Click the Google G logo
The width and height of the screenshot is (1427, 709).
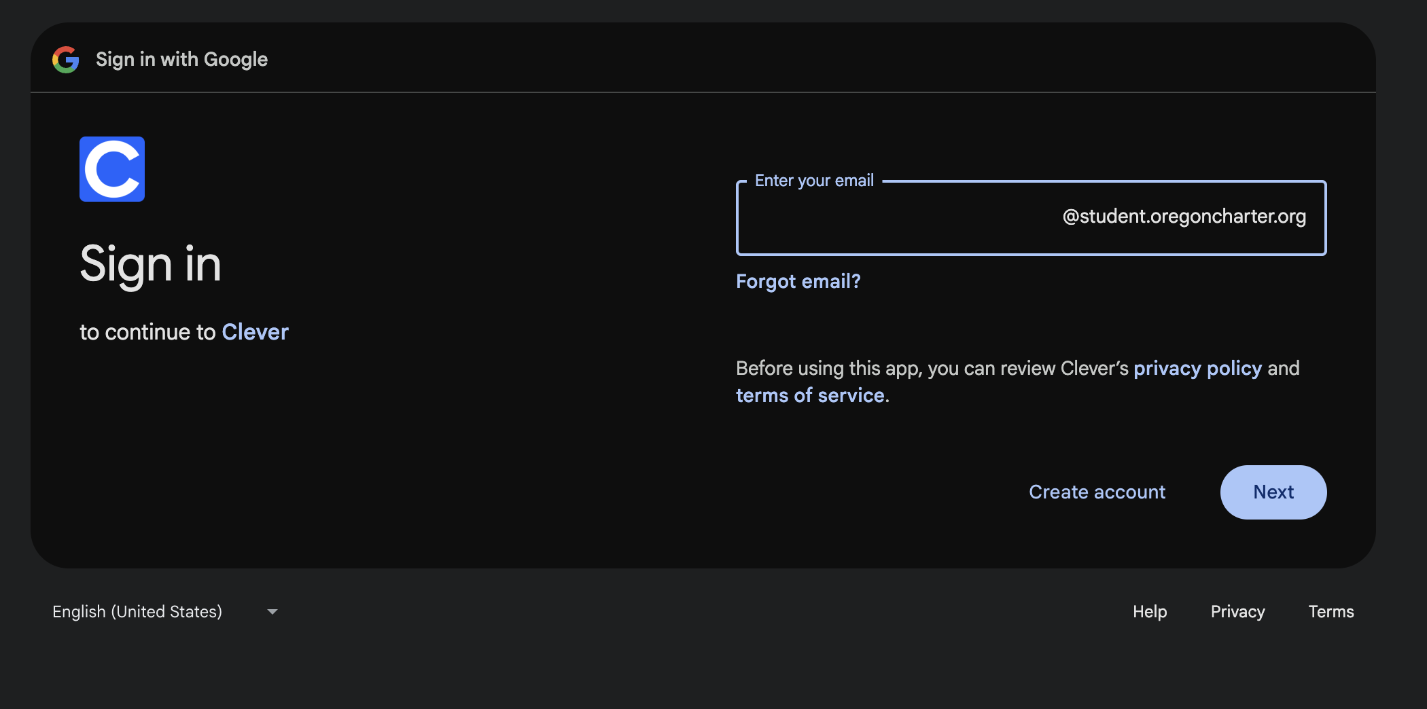click(x=66, y=60)
